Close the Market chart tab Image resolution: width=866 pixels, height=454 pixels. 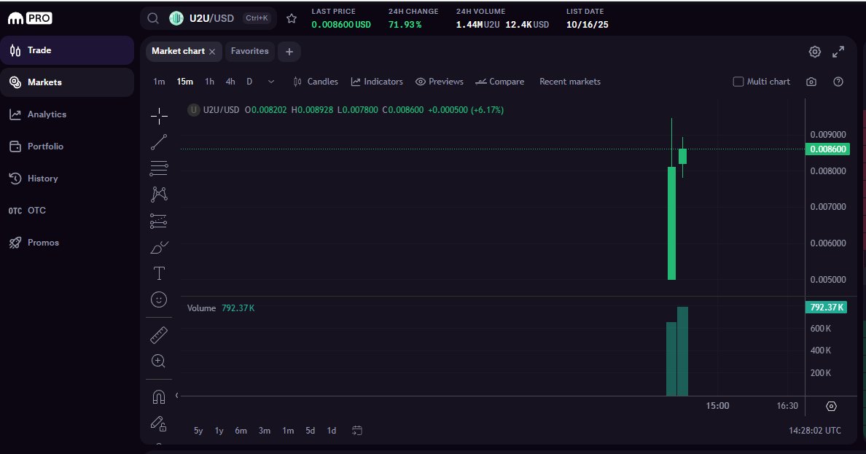tap(212, 51)
